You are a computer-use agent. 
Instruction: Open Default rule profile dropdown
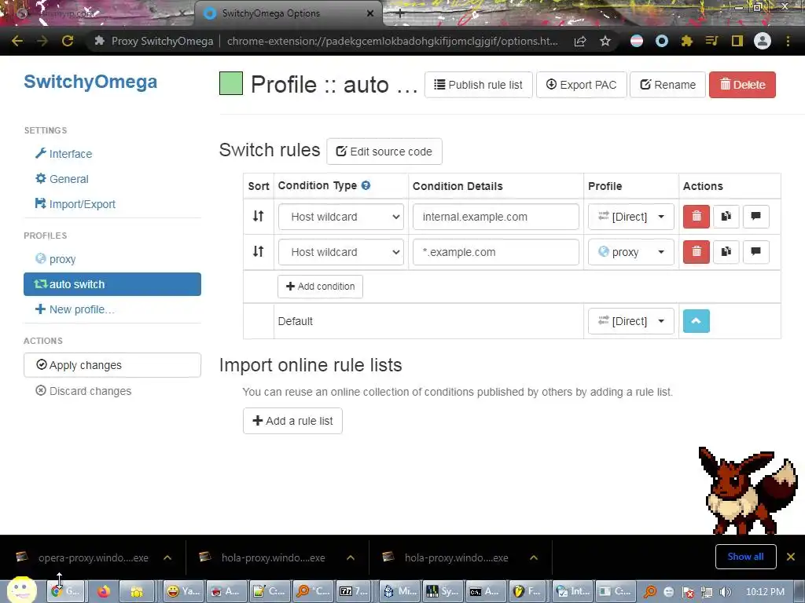point(630,321)
